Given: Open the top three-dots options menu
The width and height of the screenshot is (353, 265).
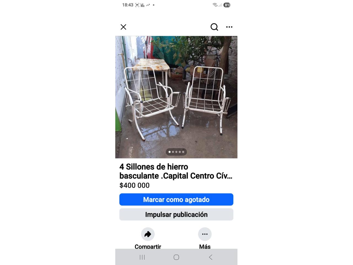Looking at the screenshot, I should (229, 27).
